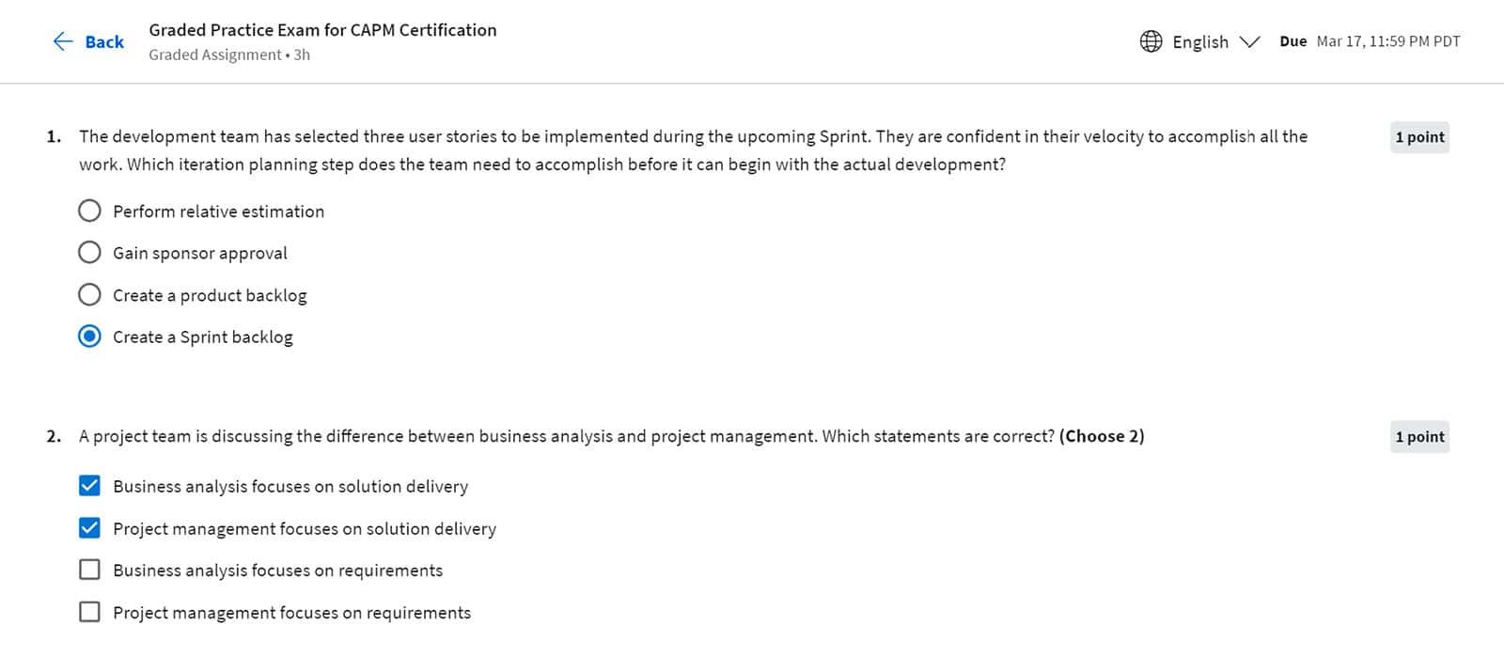Uncheck 'Project management focuses on solution delivery'
Viewport: 1504px width, 657px height.
pyautogui.click(x=89, y=527)
